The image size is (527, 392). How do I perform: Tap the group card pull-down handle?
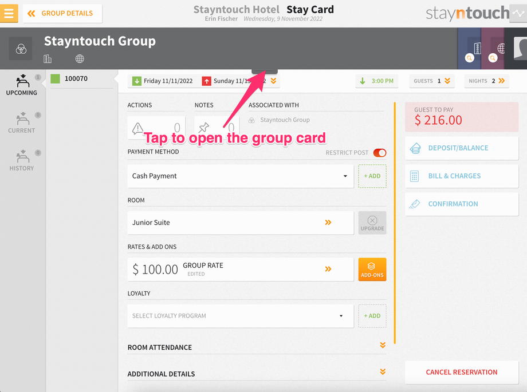(x=265, y=71)
